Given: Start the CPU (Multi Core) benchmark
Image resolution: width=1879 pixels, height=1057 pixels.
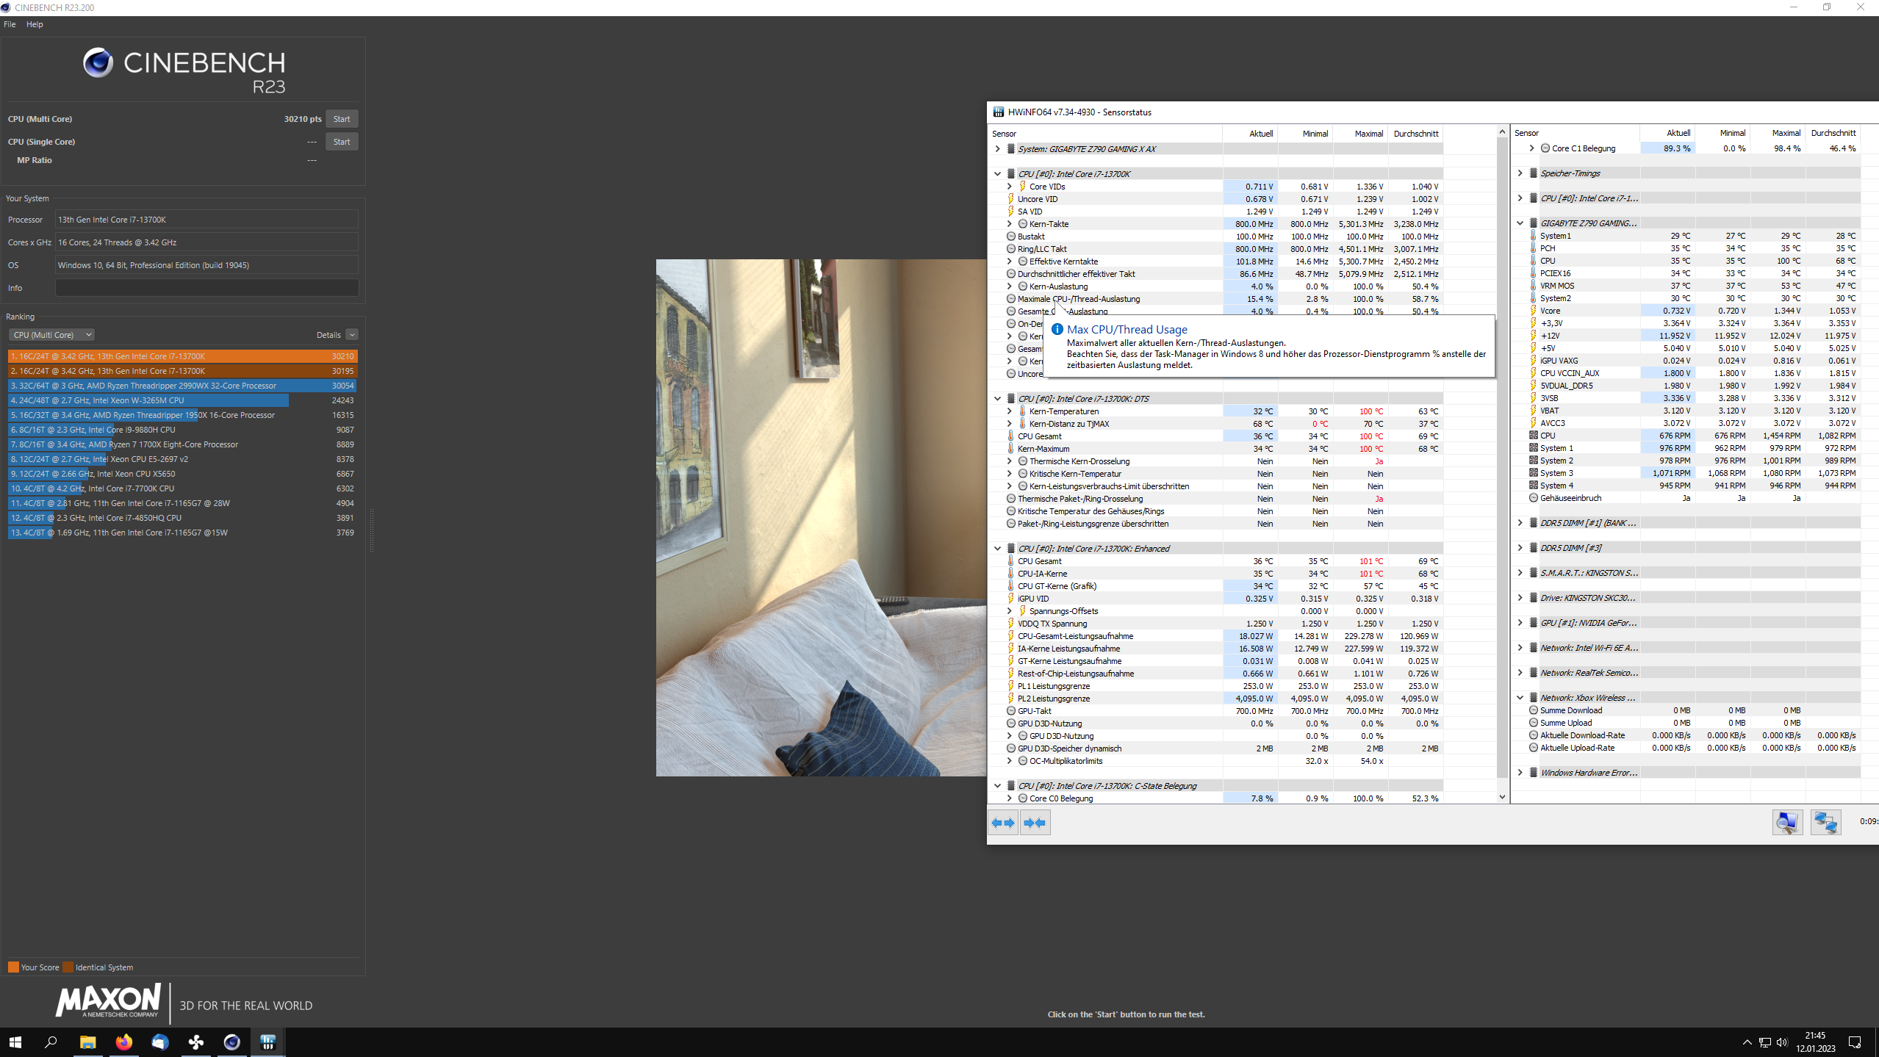Looking at the screenshot, I should coord(341,118).
